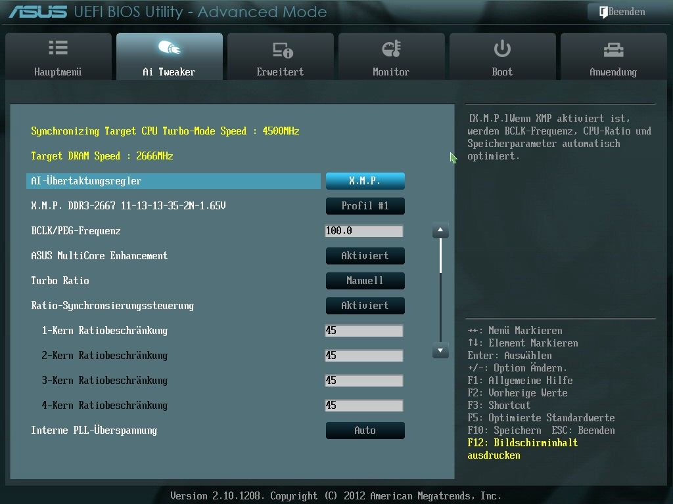The width and height of the screenshot is (673, 504).
Task: Click the scrollbar down arrow
Action: tap(440, 350)
